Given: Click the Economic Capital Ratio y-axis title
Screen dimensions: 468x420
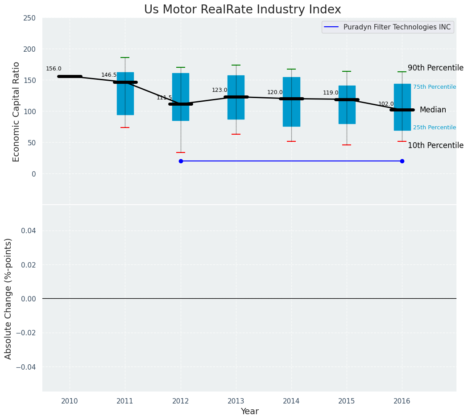Looking at the screenshot, I should 16,111.
